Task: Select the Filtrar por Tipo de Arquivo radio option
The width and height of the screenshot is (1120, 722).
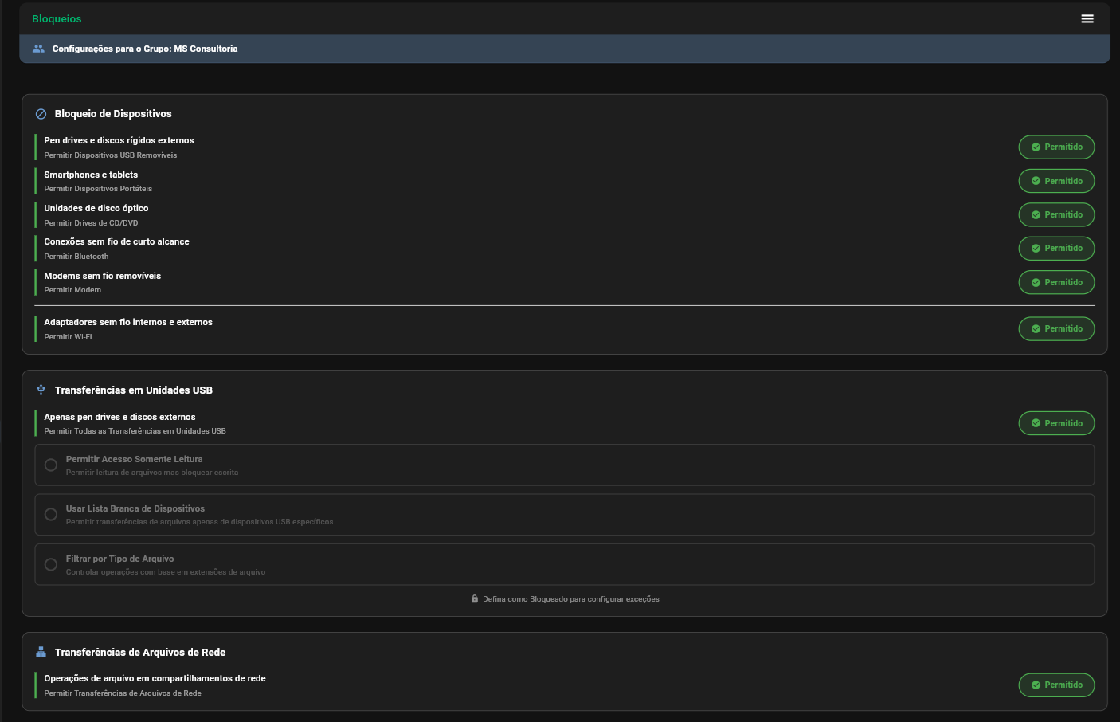Action: [x=51, y=564]
